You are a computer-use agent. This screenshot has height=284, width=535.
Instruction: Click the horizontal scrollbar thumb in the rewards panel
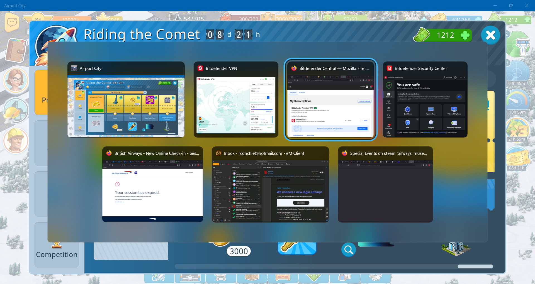point(475,266)
